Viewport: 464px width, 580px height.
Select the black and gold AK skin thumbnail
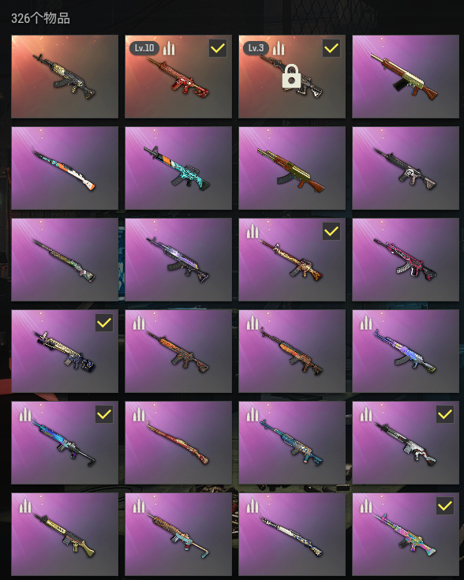click(65, 77)
